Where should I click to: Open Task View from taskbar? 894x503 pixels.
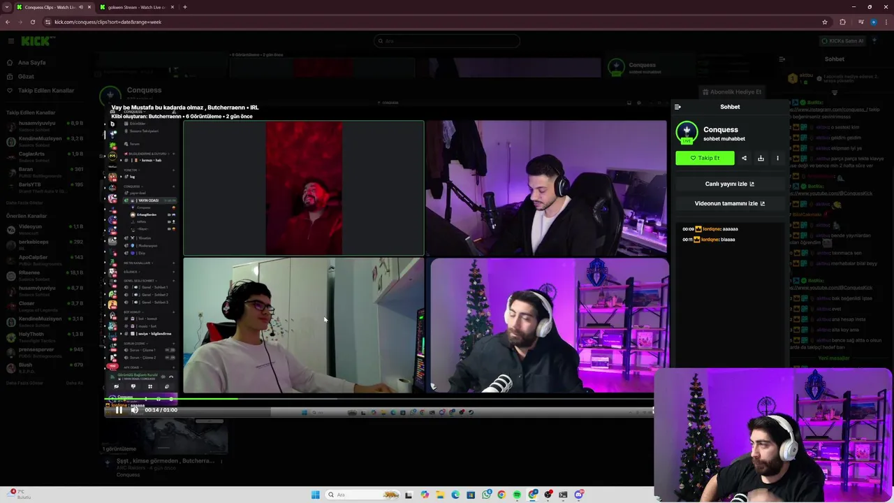click(409, 495)
